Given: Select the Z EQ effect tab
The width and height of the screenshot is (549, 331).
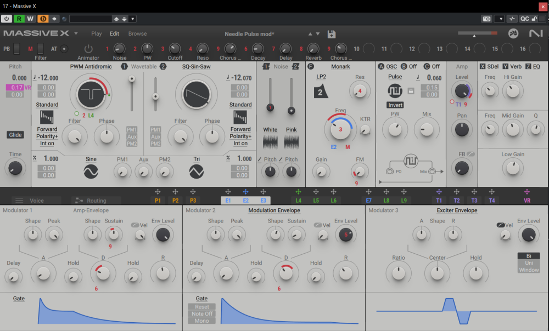Looking at the screenshot, I should click(x=533, y=66).
